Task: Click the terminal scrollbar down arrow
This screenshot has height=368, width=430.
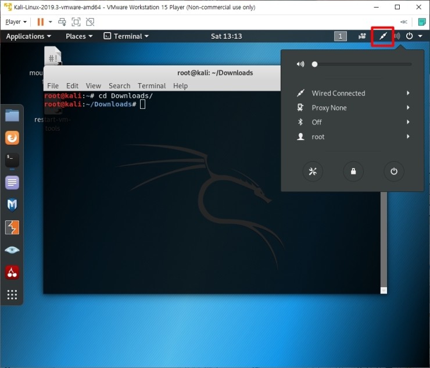Action: (x=384, y=290)
